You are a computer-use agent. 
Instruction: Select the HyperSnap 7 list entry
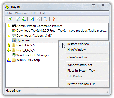click(x=25, y=40)
